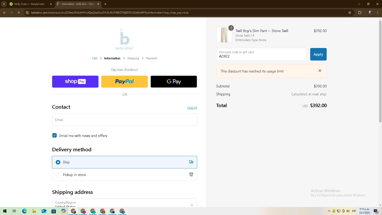
Task: Select the Ship delivery option
Action: coord(125,162)
